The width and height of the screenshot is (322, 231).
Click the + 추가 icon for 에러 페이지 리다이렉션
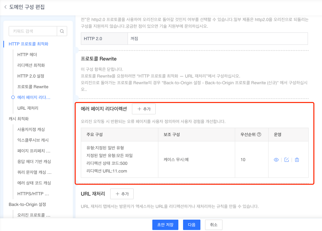point(144,109)
